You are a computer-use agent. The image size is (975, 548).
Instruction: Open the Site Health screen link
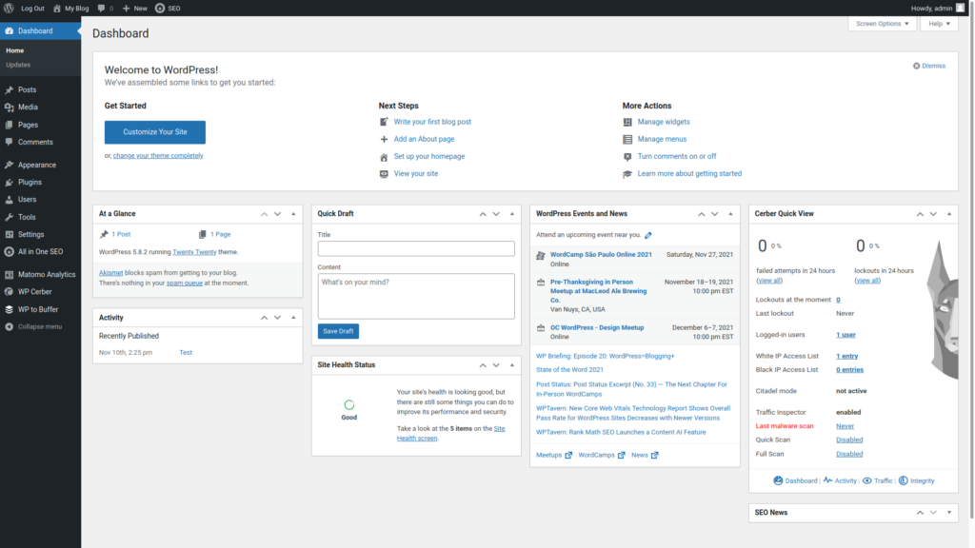[450, 434]
